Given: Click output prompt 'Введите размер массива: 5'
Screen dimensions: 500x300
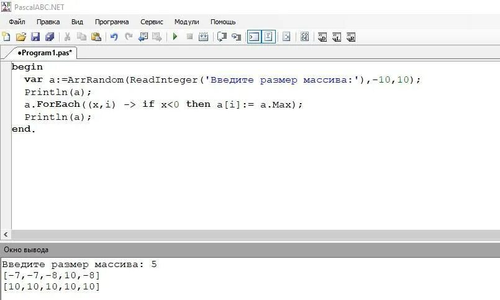Looking at the screenshot, I should 80,265.
